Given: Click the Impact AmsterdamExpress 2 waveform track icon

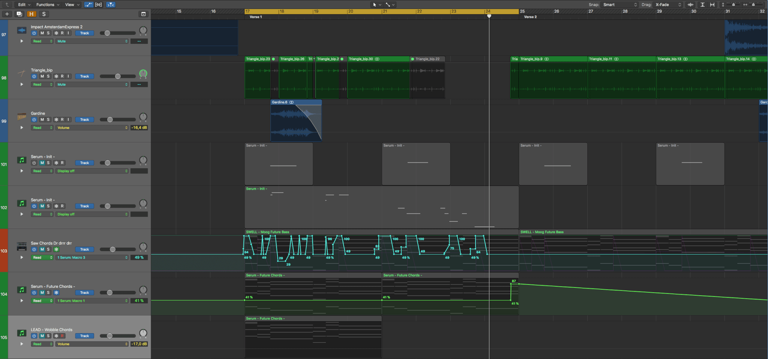Looking at the screenshot, I should [22, 30].
